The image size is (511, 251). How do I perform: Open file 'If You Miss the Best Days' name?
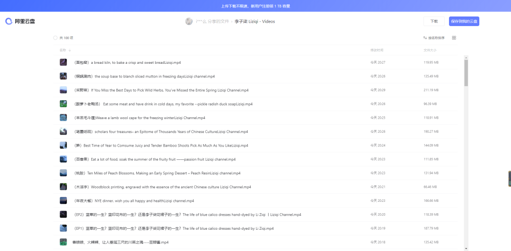coord(161,90)
